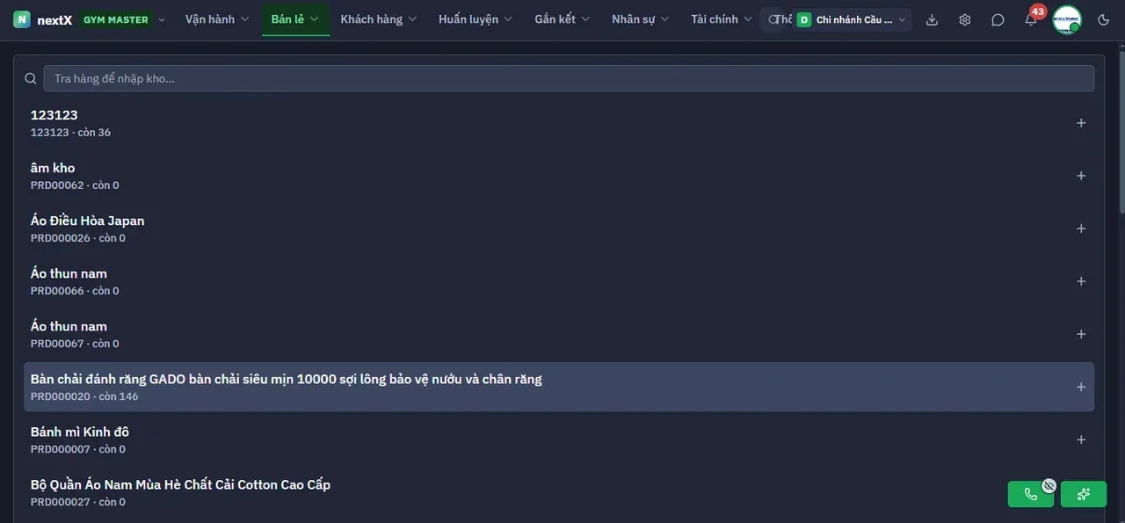Toggle dark mode with moon icon
Viewport: 1125px width, 523px height.
click(x=1104, y=19)
